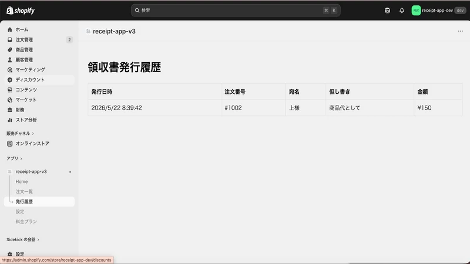Click the 商品管理 tag icon
Viewport: 470px width, 264px height.
[10, 50]
